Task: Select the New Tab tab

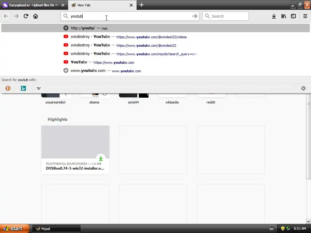Action: click(x=102, y=5)
